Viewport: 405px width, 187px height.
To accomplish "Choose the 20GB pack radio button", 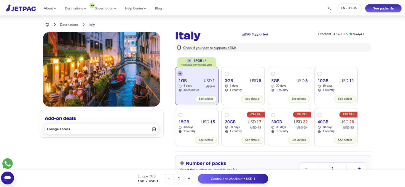I will 227,115.
